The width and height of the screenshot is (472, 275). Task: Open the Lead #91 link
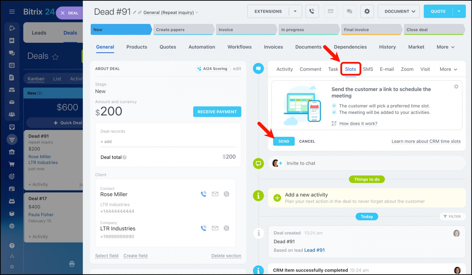[x=315, y=250]
